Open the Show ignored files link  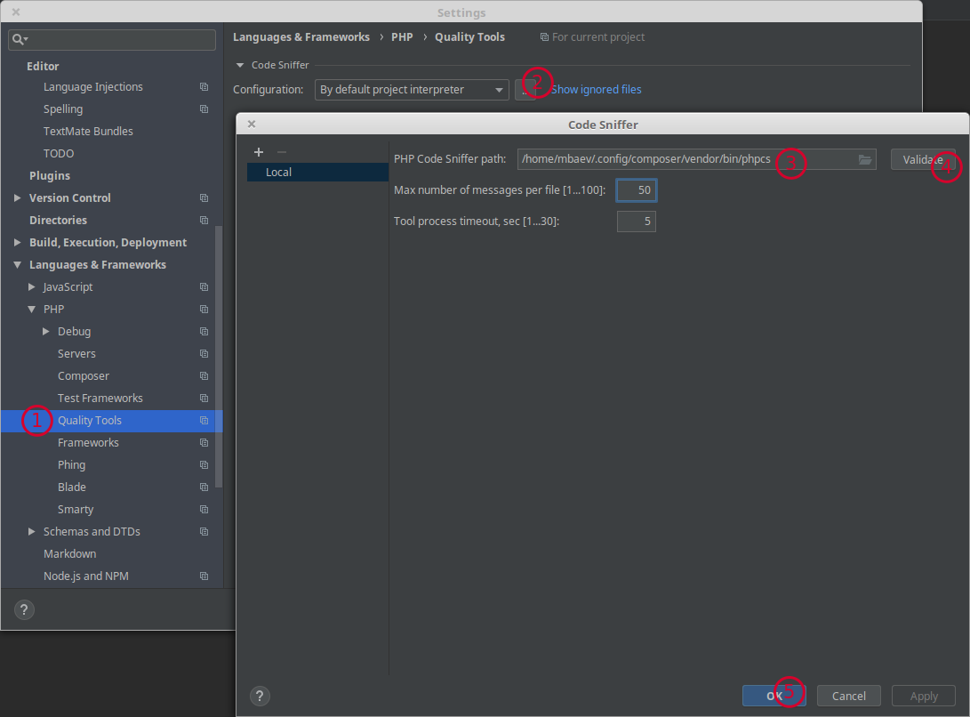pyautogui.click(x=597, y=90)
